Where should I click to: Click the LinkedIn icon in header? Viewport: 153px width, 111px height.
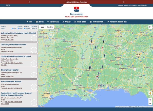(9, 5)
